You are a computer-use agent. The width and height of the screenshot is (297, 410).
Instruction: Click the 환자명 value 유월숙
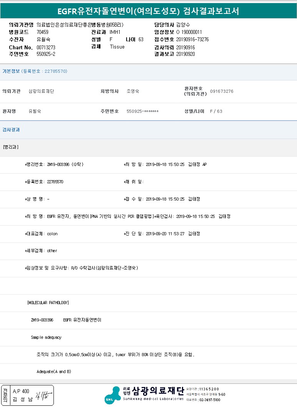click(35, 111)
